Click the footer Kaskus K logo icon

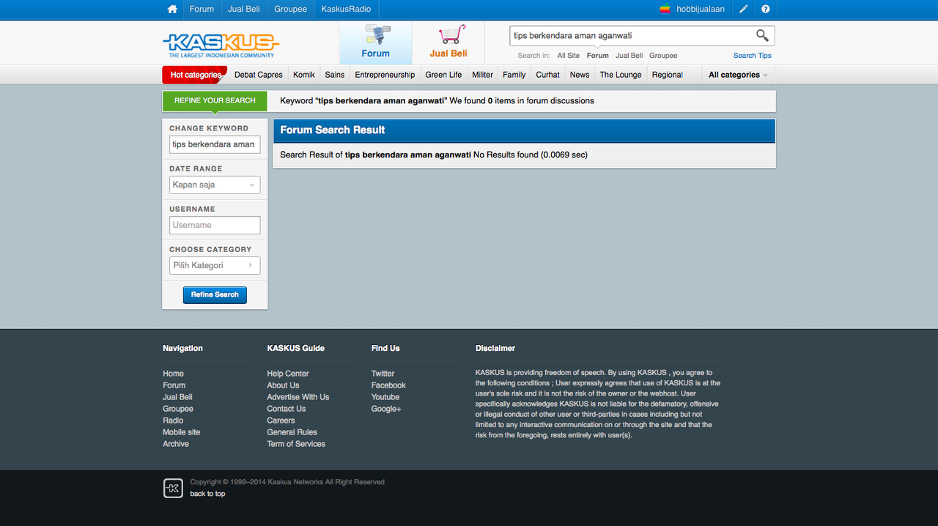point(173,488)
